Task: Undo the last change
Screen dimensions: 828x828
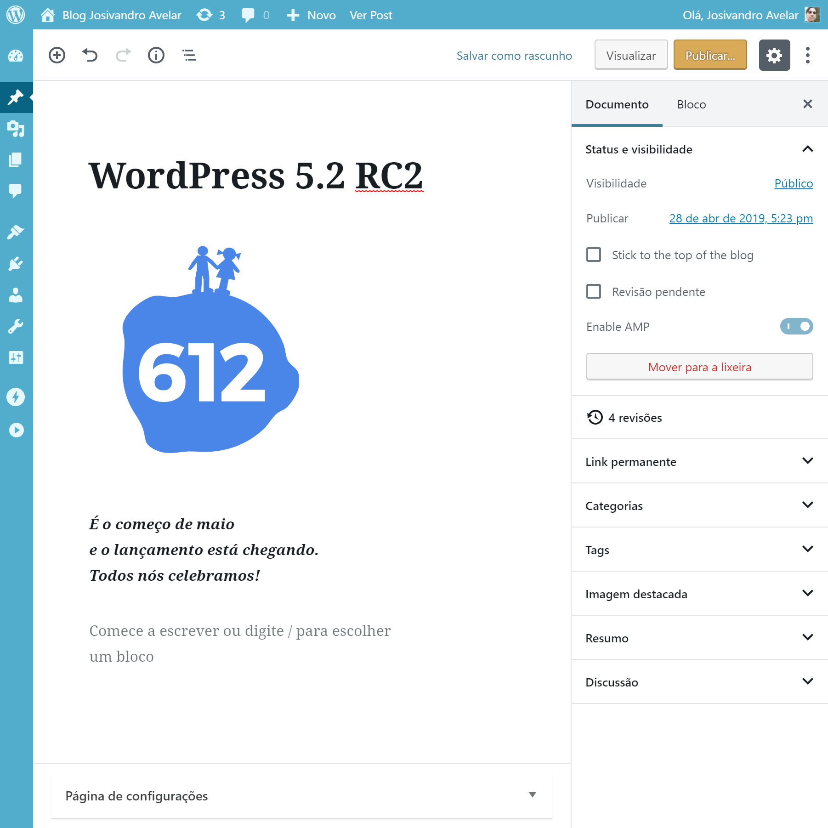Action: 90,55
